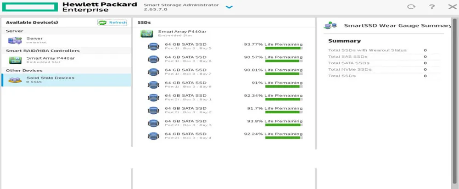Click the 93.77% life remaining progress bar
459x189 pixels.
(284, 48)
